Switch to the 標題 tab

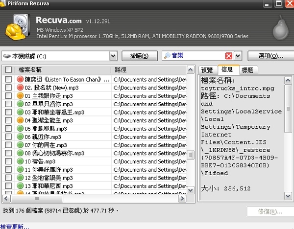click(247, 70)
